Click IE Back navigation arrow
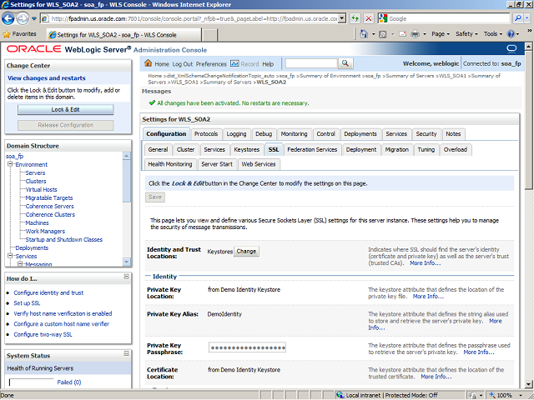The width and height of the screenshot is (534, 400). click(x=9, y=18)
